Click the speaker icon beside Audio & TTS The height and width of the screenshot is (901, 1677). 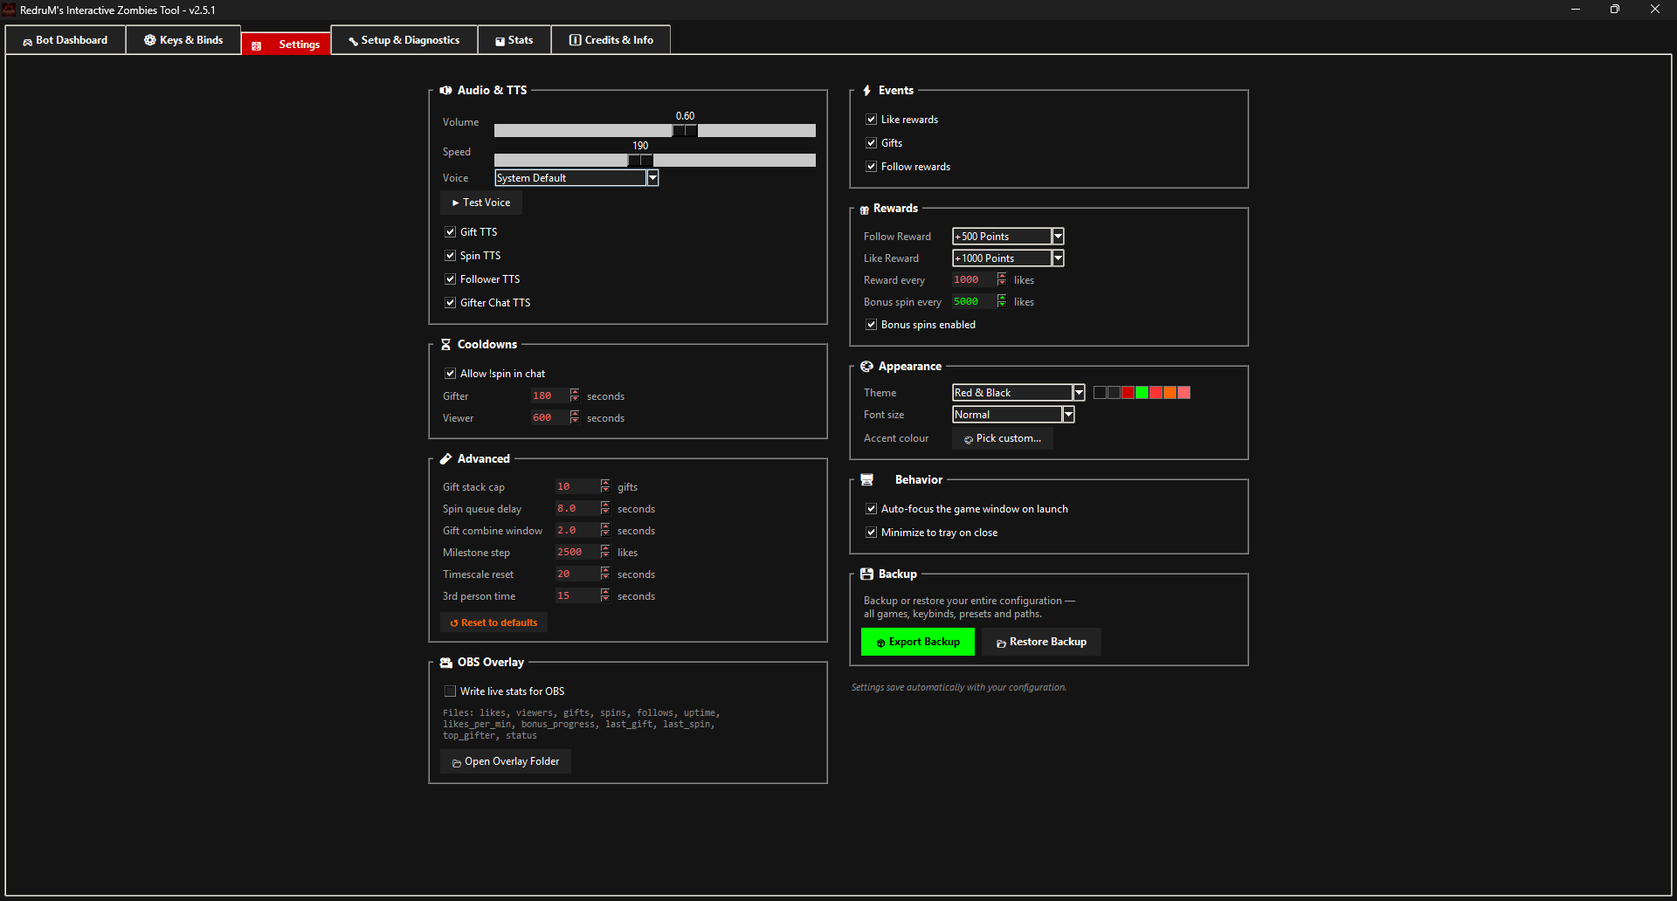point(446,90)
